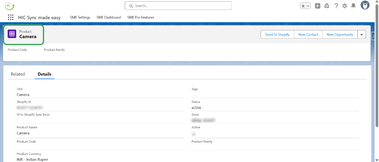Viewport: 379px width, 162px height.
Task: Click the Title field value Camera
Action: [x=23, y=95]
